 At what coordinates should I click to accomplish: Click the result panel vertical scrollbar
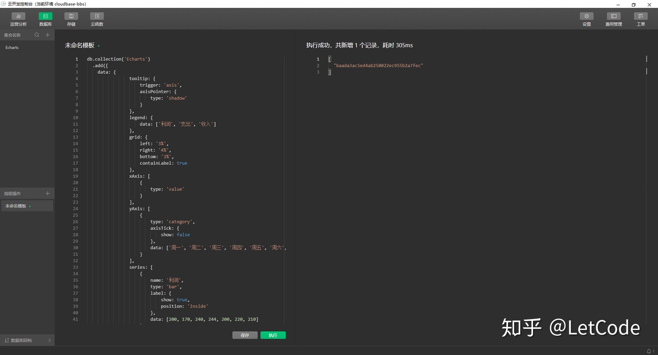pyautogui.click(x=647, y=189)
